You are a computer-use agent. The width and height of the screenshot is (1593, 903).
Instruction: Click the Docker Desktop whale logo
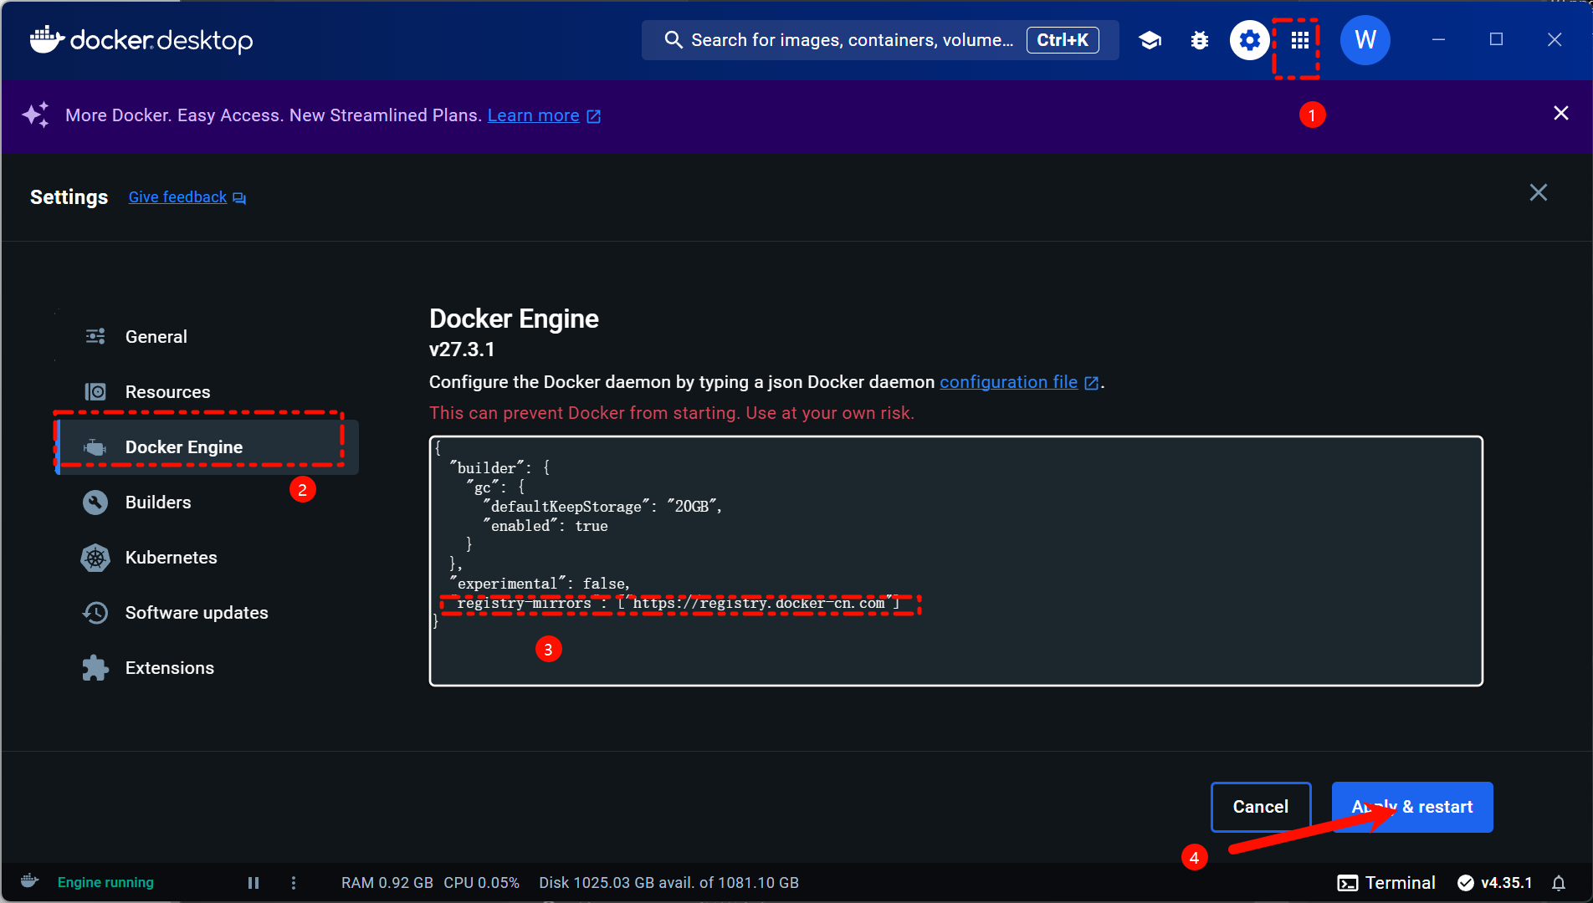[141, 40]
